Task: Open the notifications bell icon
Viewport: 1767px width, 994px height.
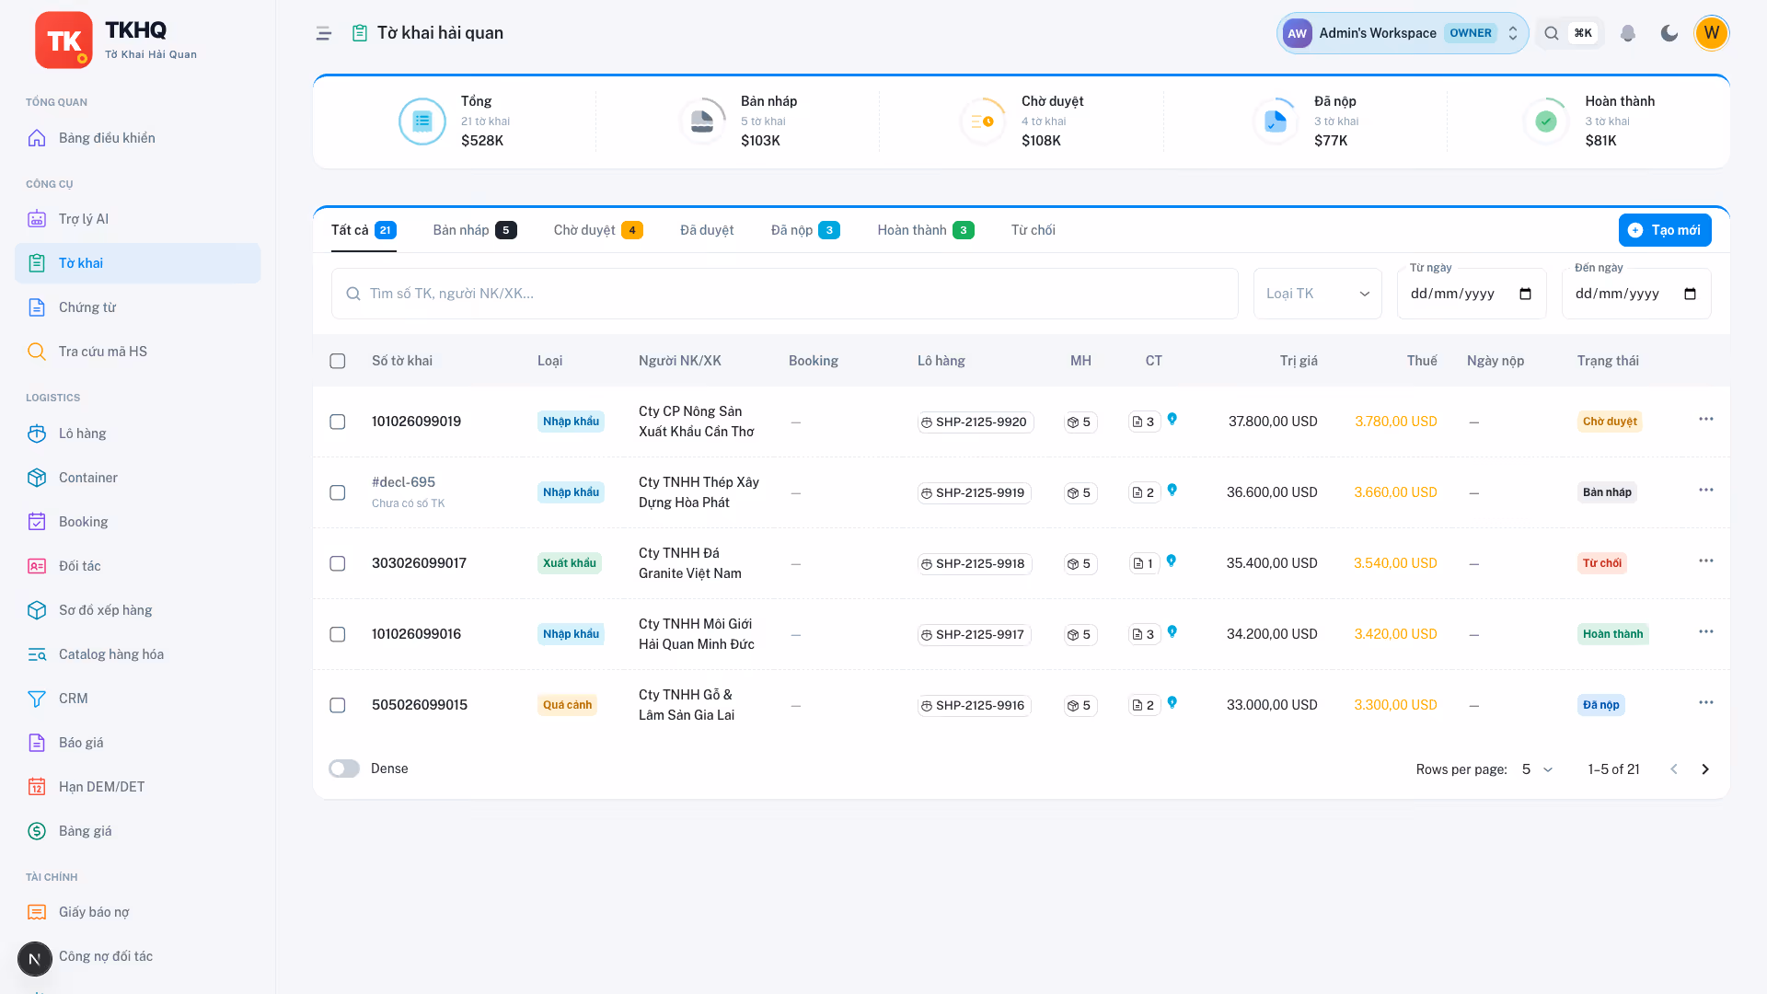Action: (x=1627, y=33)
